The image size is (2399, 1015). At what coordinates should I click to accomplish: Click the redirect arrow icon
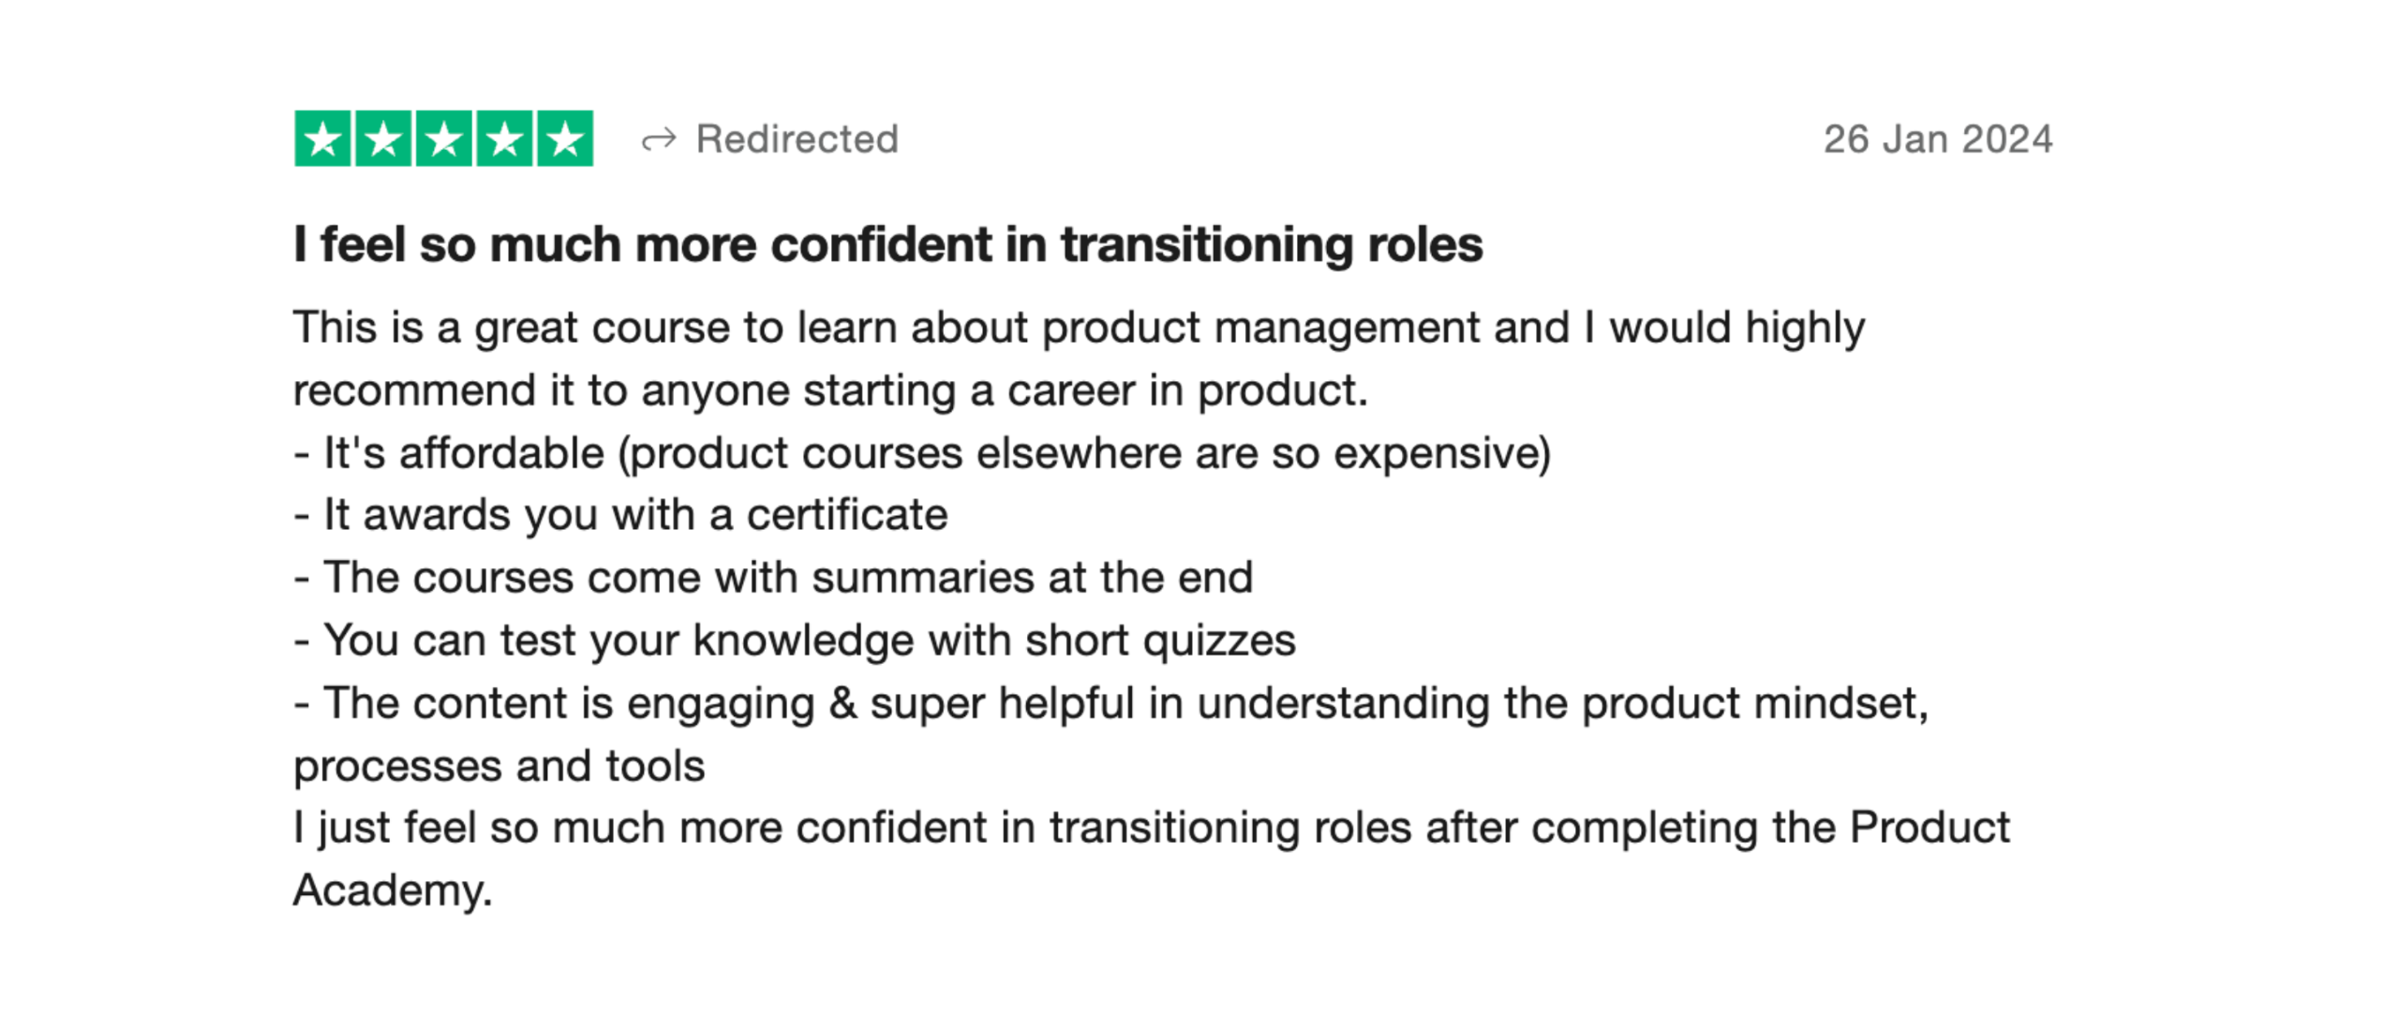[659, 140]
